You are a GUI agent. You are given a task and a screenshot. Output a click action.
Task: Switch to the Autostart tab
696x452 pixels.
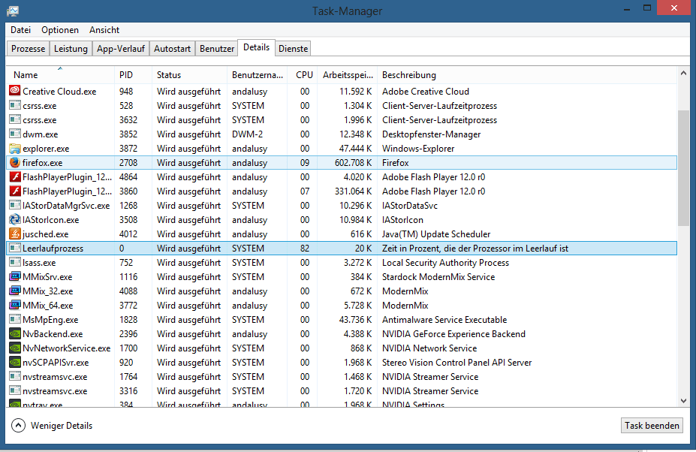tap(172, 48)
